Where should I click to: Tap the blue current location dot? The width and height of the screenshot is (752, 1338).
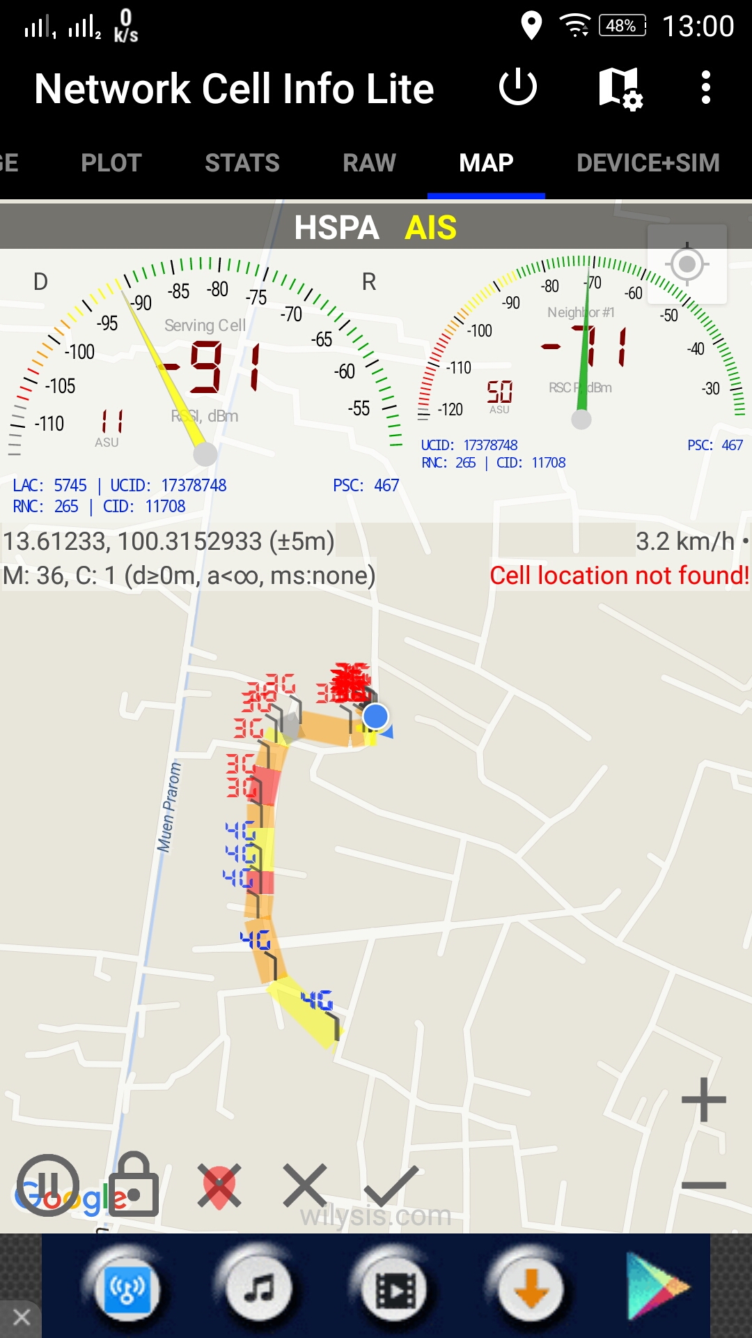point(376,716)
